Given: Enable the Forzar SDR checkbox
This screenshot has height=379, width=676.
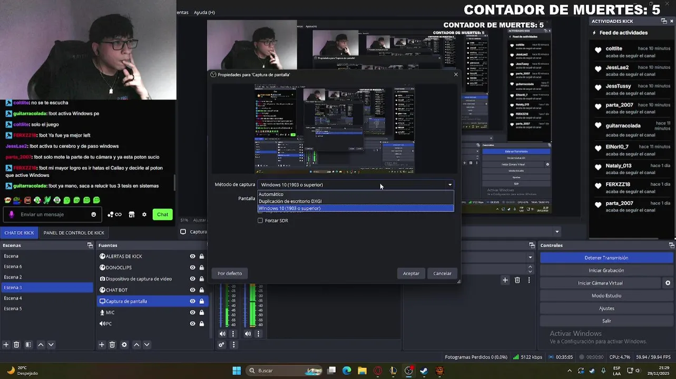Looking at the screenshot, I should coord(260,221).
